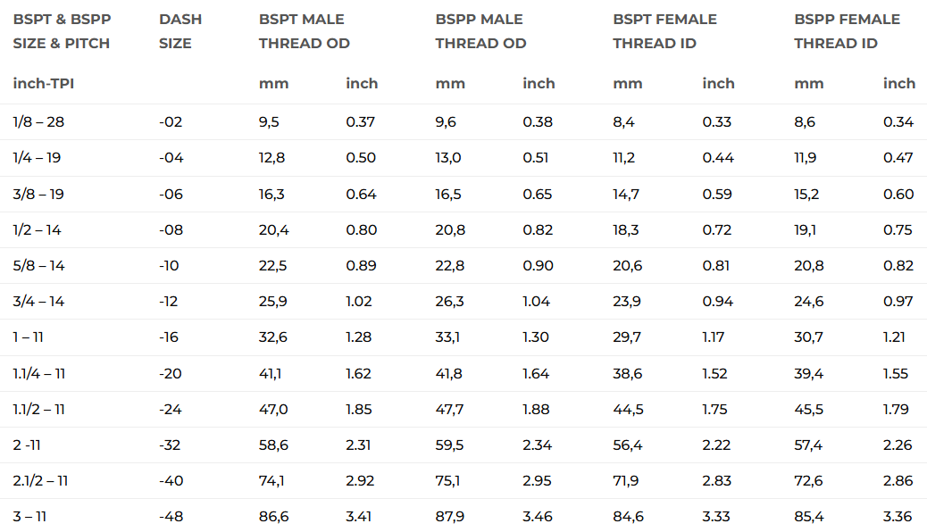The image size is (927, 532).
Task: Select the 3.46 inch BSPP male value
Action: coord(538,517)
